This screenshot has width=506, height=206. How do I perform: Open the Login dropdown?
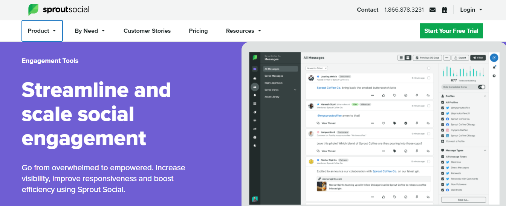[x=471, y=10]
